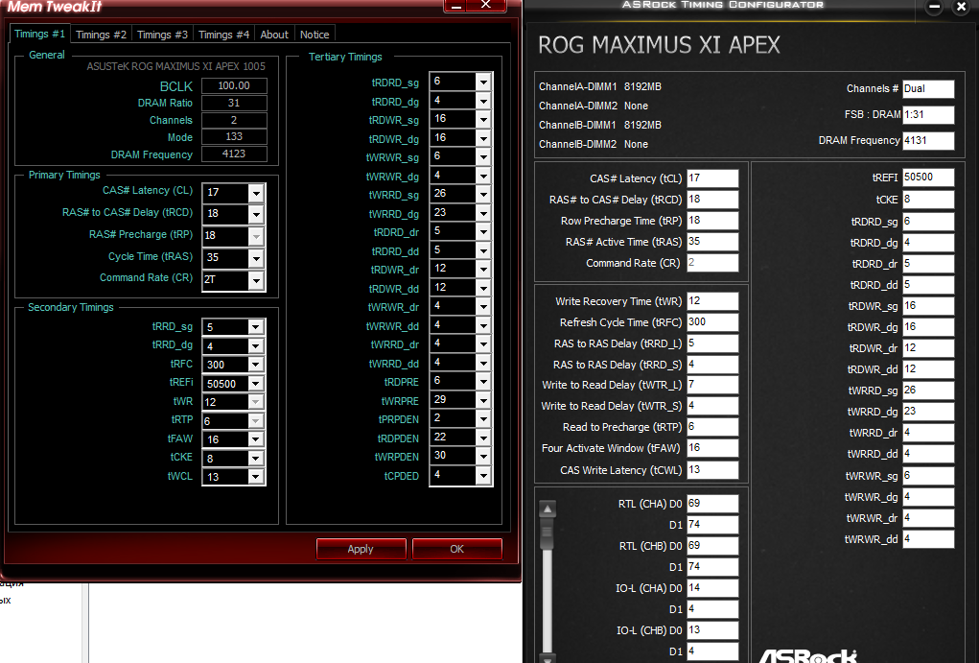979x663 pixels.
Task: Expand the CAS# Latency (CL) dropdown
Action: 256,193
